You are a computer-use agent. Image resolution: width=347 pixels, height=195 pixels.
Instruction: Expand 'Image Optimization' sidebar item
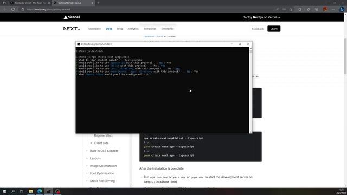click(x=103, y=166)
